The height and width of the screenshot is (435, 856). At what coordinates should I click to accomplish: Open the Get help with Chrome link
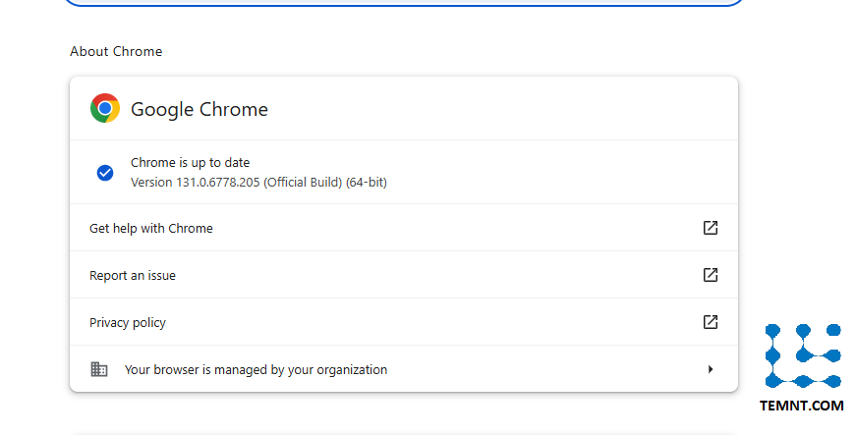[x=151, y=228]
